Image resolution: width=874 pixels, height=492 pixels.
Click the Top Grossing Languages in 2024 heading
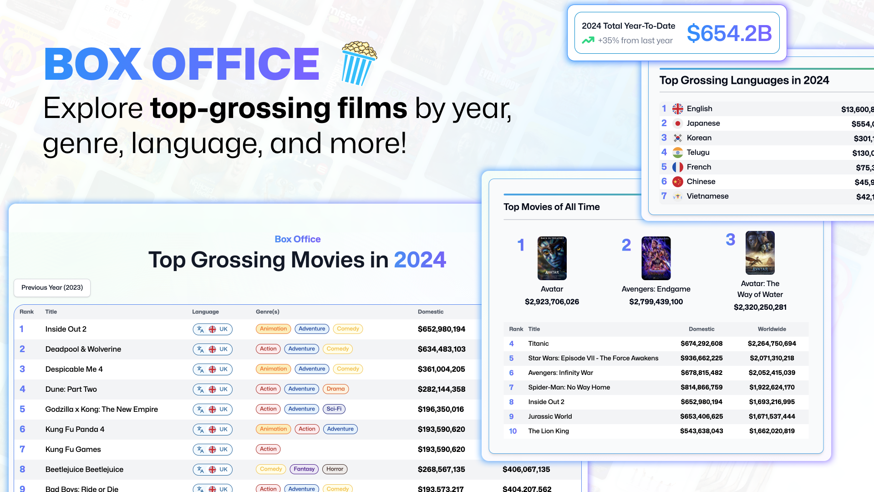(744, 80)
